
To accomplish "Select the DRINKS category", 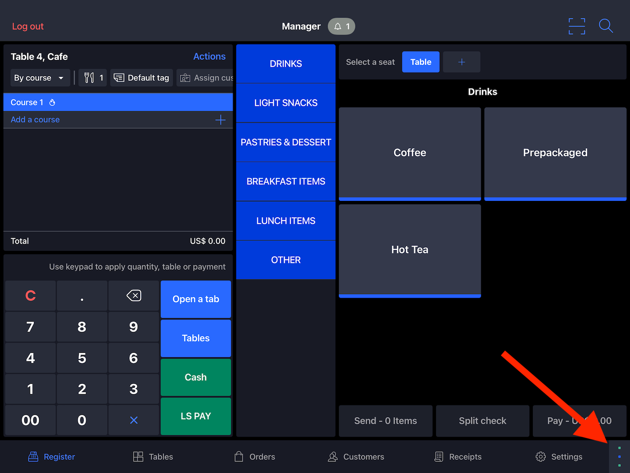I will (x=286, y=64).
